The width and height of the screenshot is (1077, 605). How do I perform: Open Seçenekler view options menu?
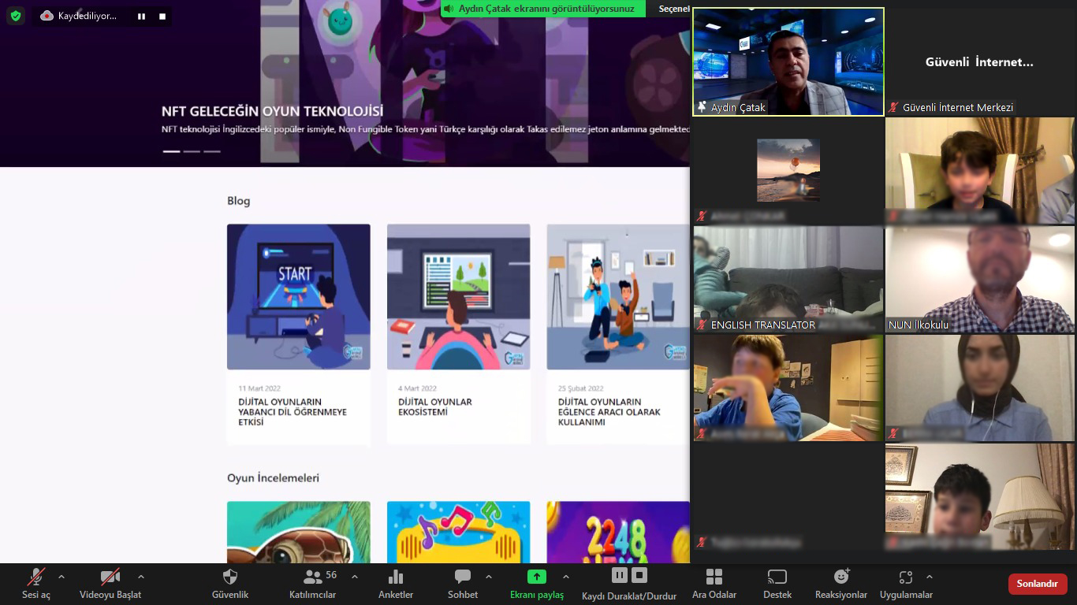674,9
